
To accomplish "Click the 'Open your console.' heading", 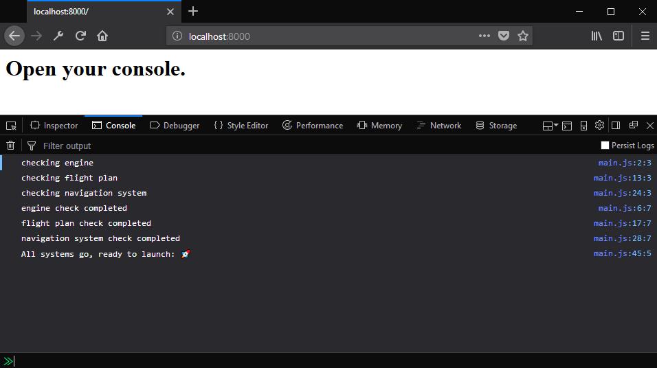I will [x=96, y=69].
